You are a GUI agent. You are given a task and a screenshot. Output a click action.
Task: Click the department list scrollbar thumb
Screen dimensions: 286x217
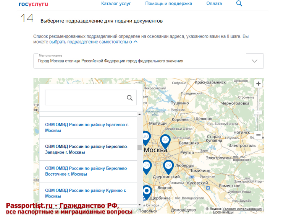click(139, 147)
